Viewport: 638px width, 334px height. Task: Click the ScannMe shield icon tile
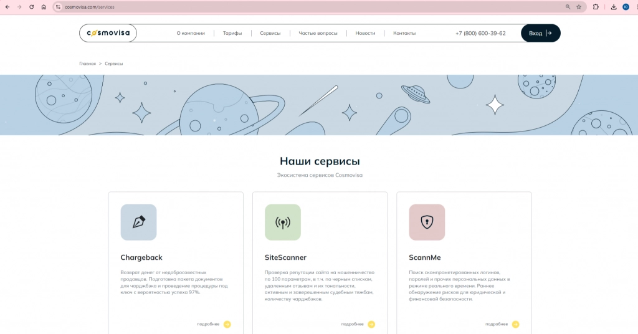(x=427, y=222)
